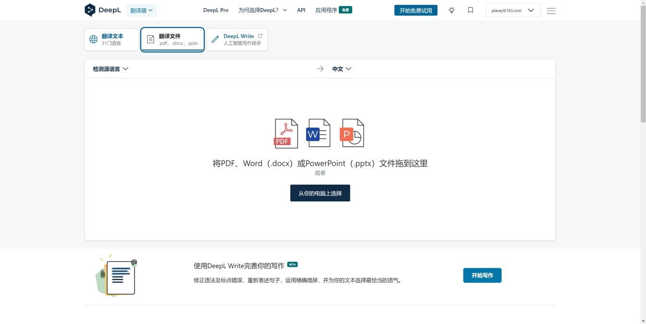Click the DeepL logo icon
Image resolution: width=646 pixels, height=324 pixels.
90,10
